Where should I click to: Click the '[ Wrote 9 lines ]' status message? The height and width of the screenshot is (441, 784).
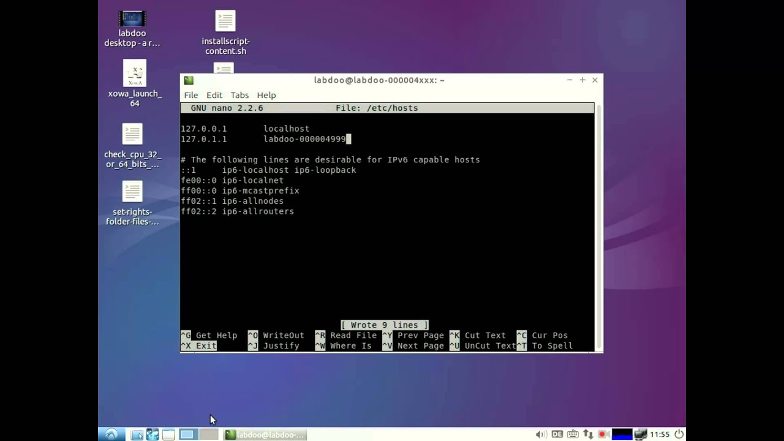tap(385, 325)
